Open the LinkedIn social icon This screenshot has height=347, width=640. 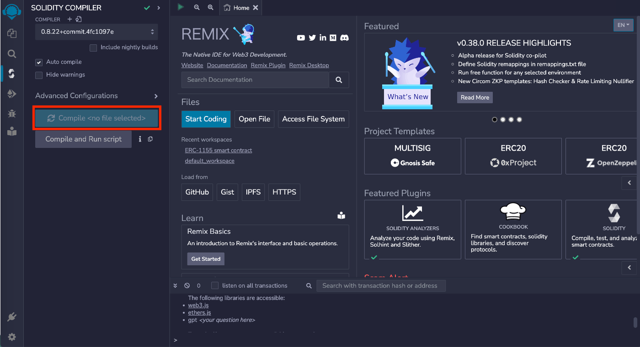(x=323, y=38)
